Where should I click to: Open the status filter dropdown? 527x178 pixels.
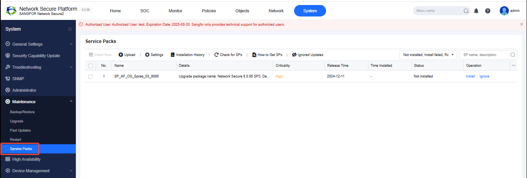(x=428, y=55)
